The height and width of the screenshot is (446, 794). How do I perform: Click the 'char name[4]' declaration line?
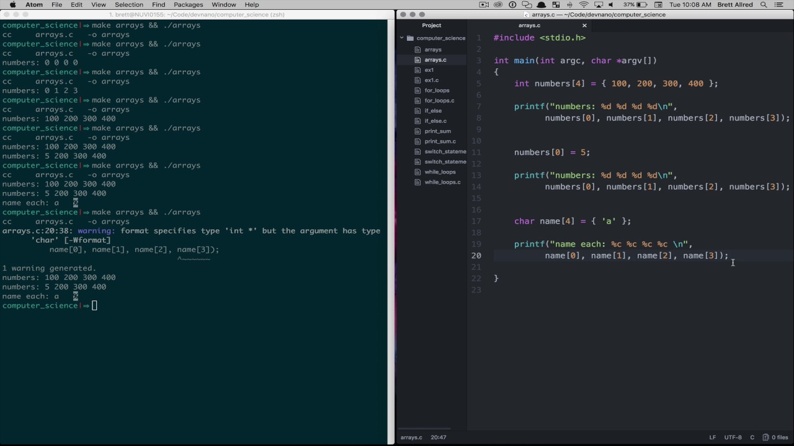click(x=573, y=221)
